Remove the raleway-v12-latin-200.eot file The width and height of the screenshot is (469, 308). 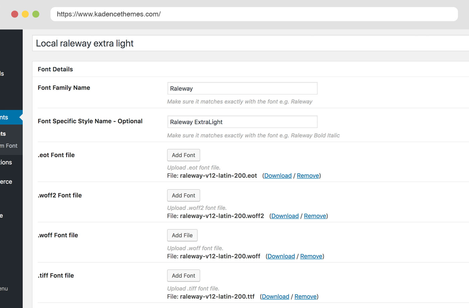[308, 176]
